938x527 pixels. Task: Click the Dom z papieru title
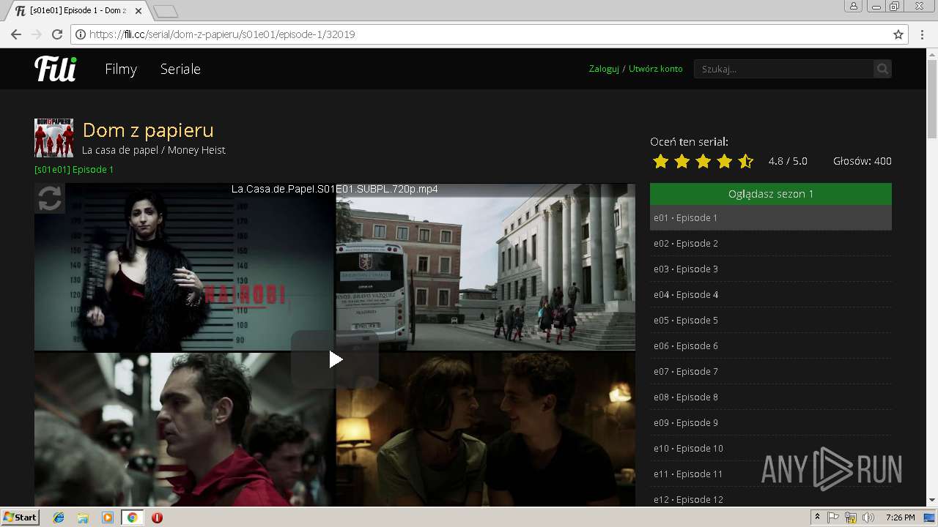[148, 130]
